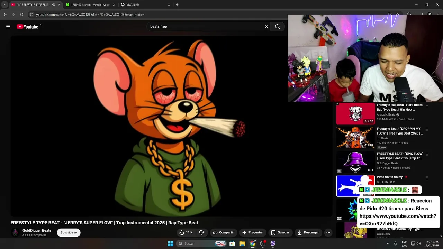This screenshot has width=443, height=249.
Task: Close the FREESTYLE TYPE BEAT tab
Action: (59, 5)
